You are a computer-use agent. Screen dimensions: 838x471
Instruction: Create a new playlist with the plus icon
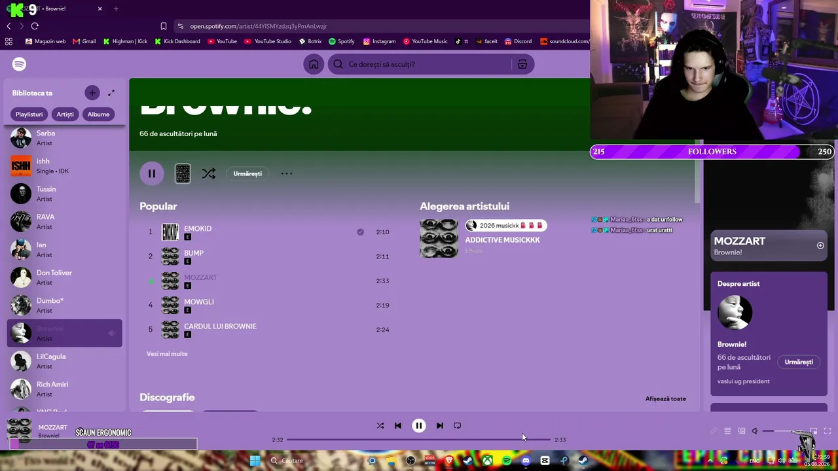click(x=92, y=93)
